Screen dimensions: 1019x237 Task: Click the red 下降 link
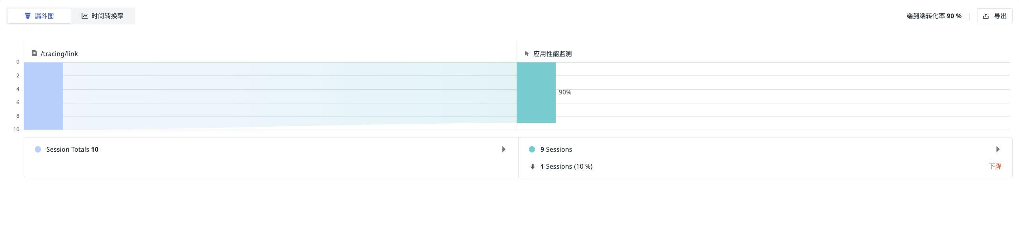(x=995, y=167)
